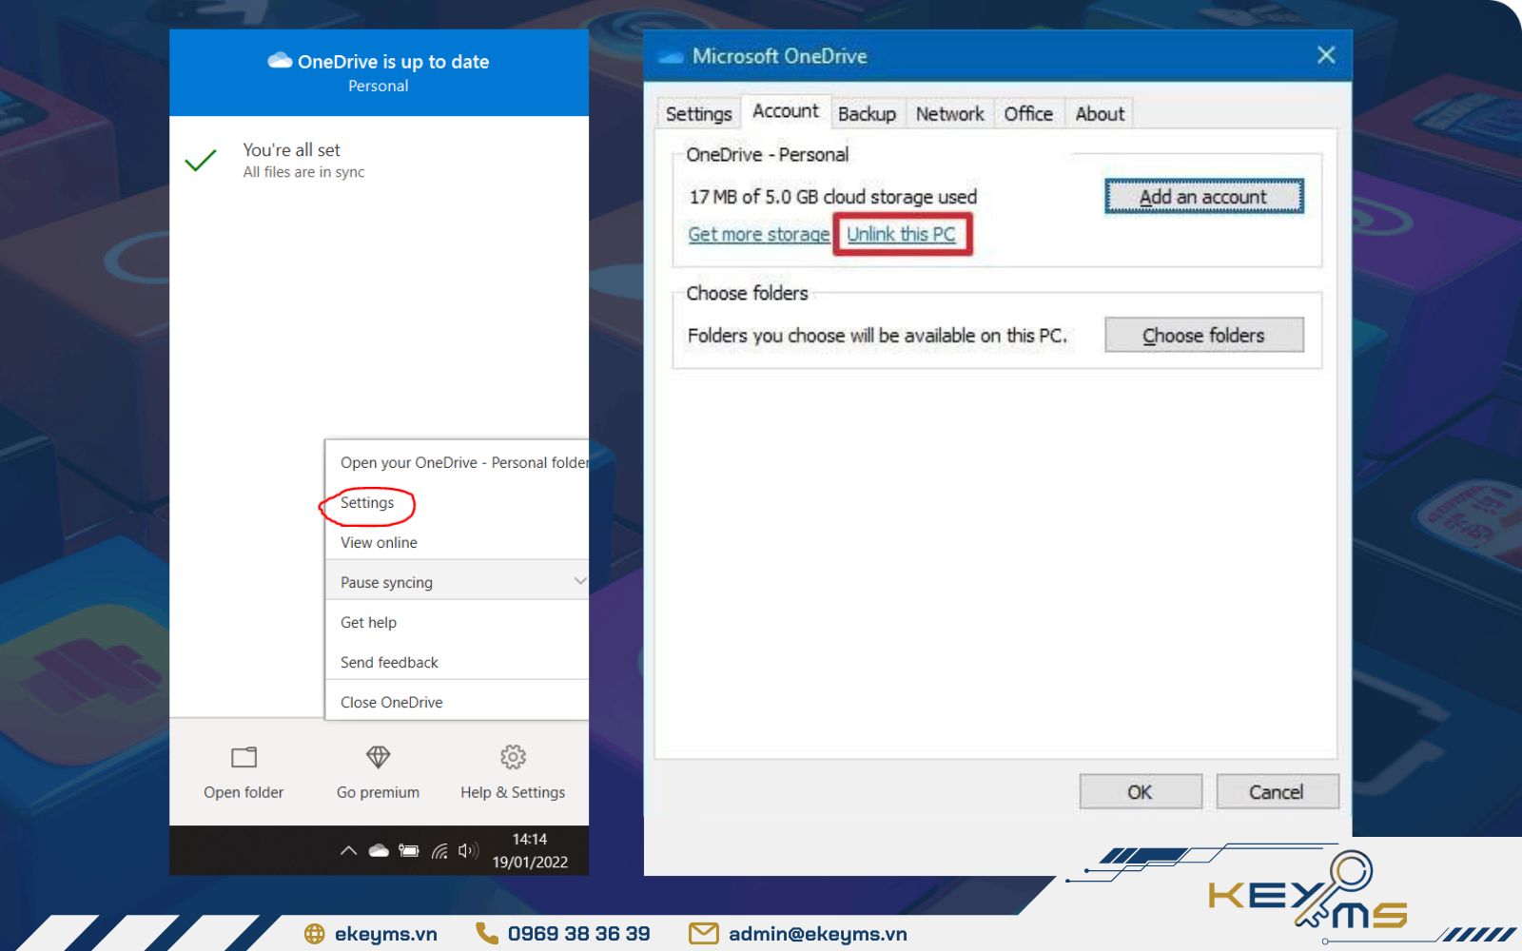Click the Unlink this PC link
The width and height of the screenshot is (1522, 951).
click(x=901, y=234)
